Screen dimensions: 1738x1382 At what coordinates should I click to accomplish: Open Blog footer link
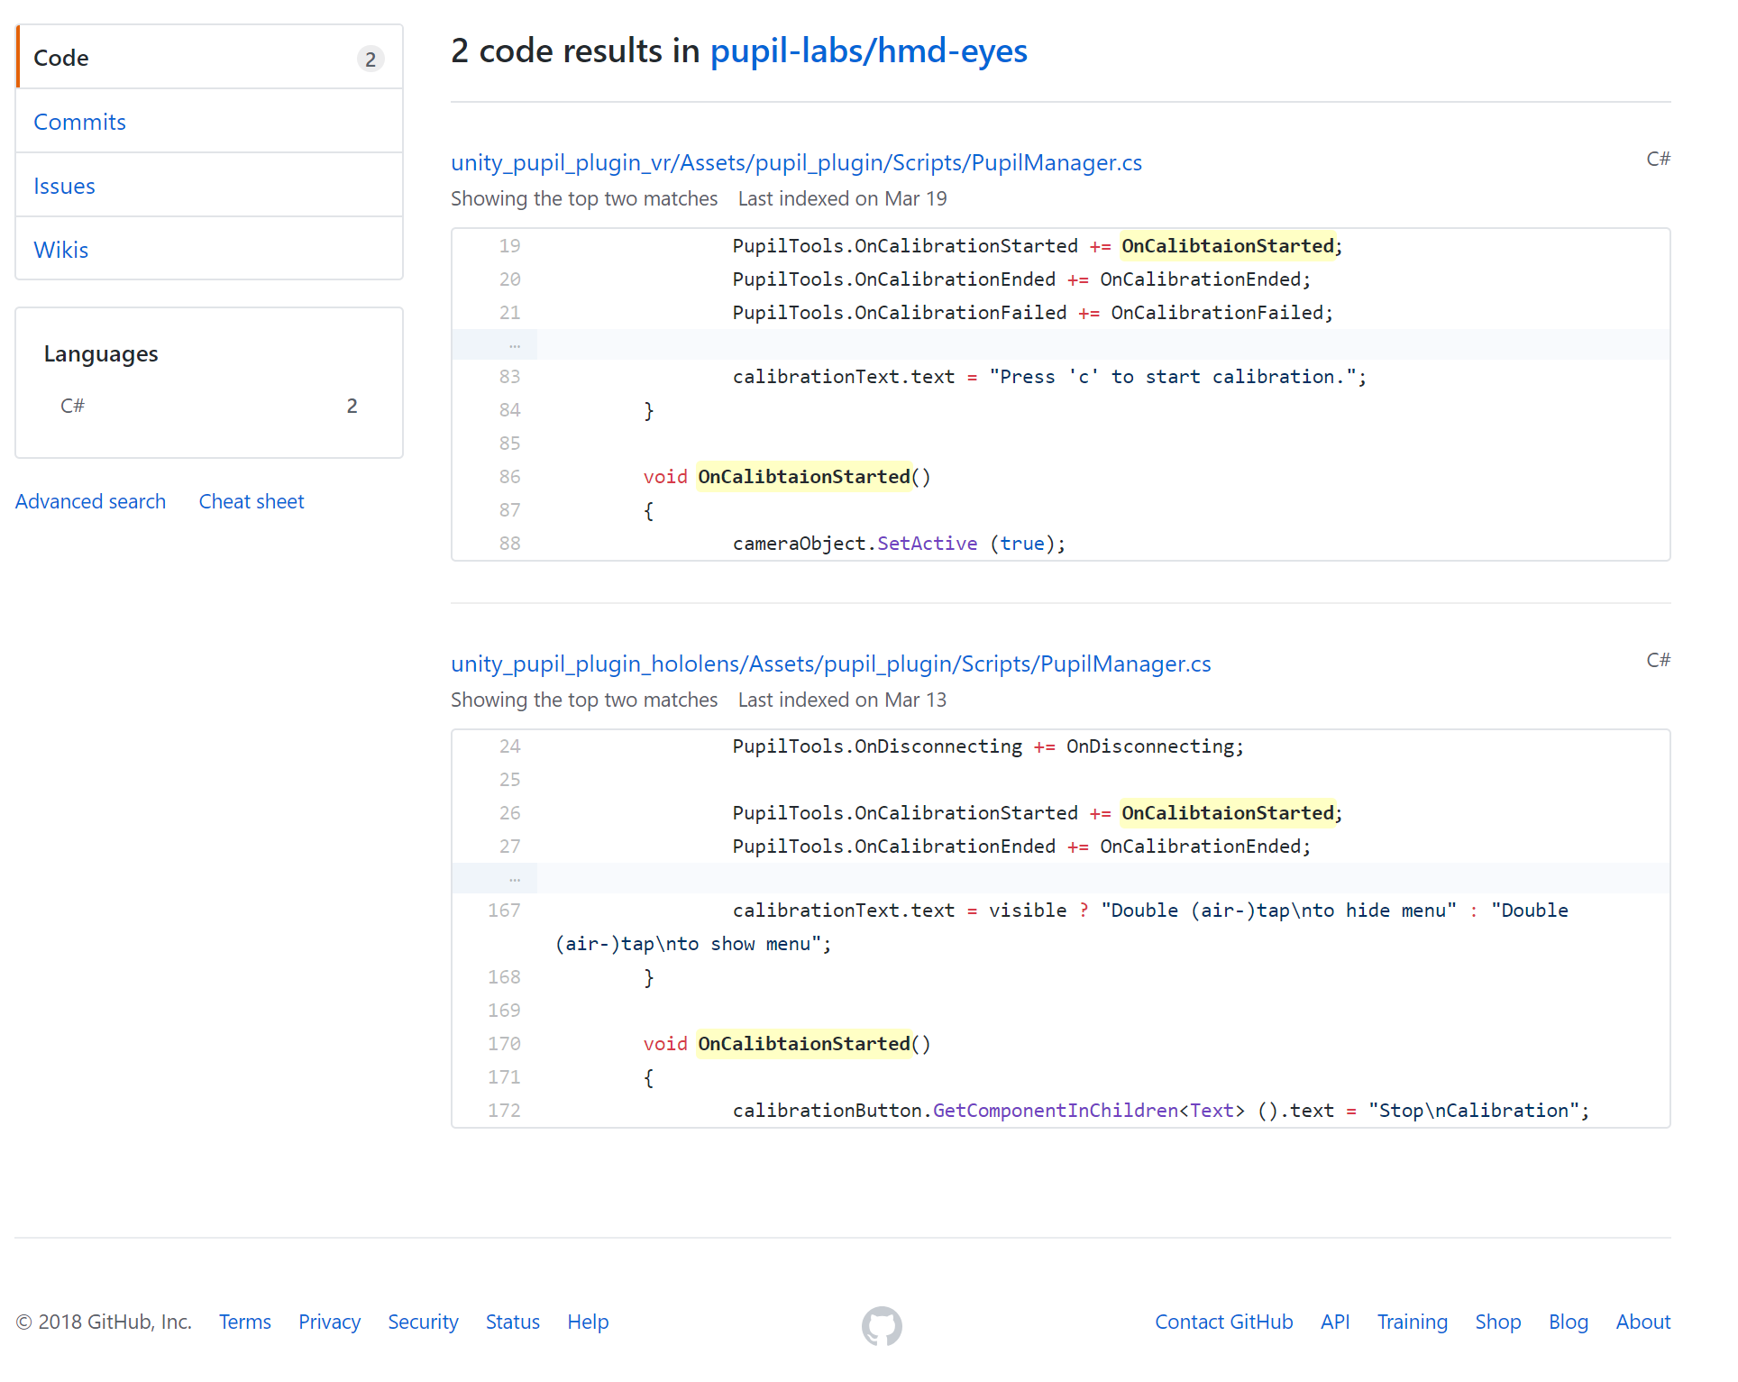1569,1322
